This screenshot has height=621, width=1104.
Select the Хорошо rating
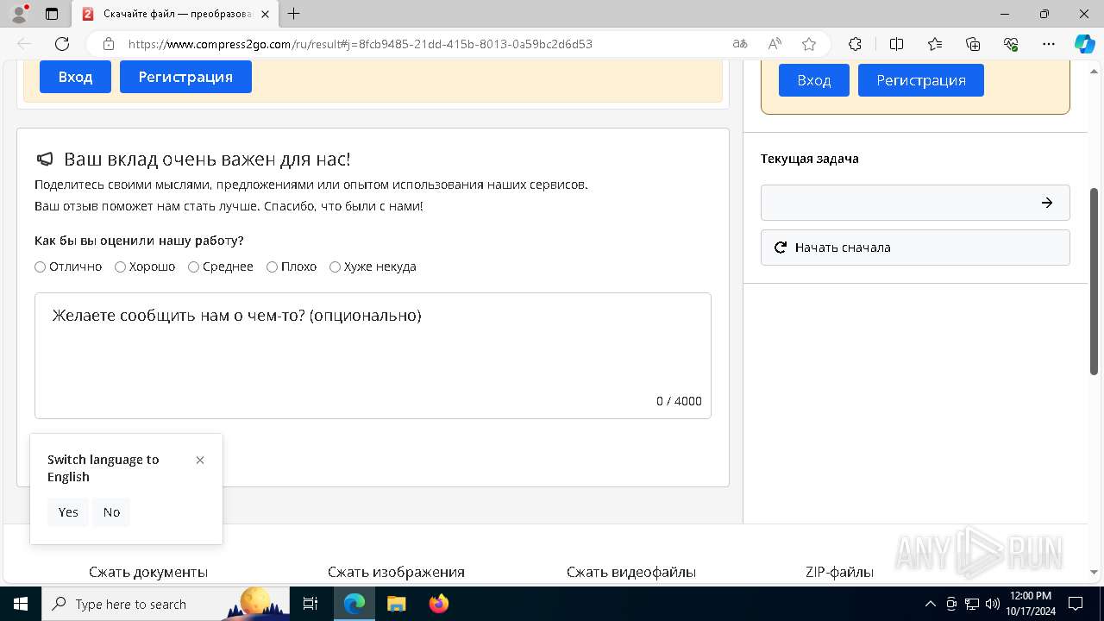[120, 267]
